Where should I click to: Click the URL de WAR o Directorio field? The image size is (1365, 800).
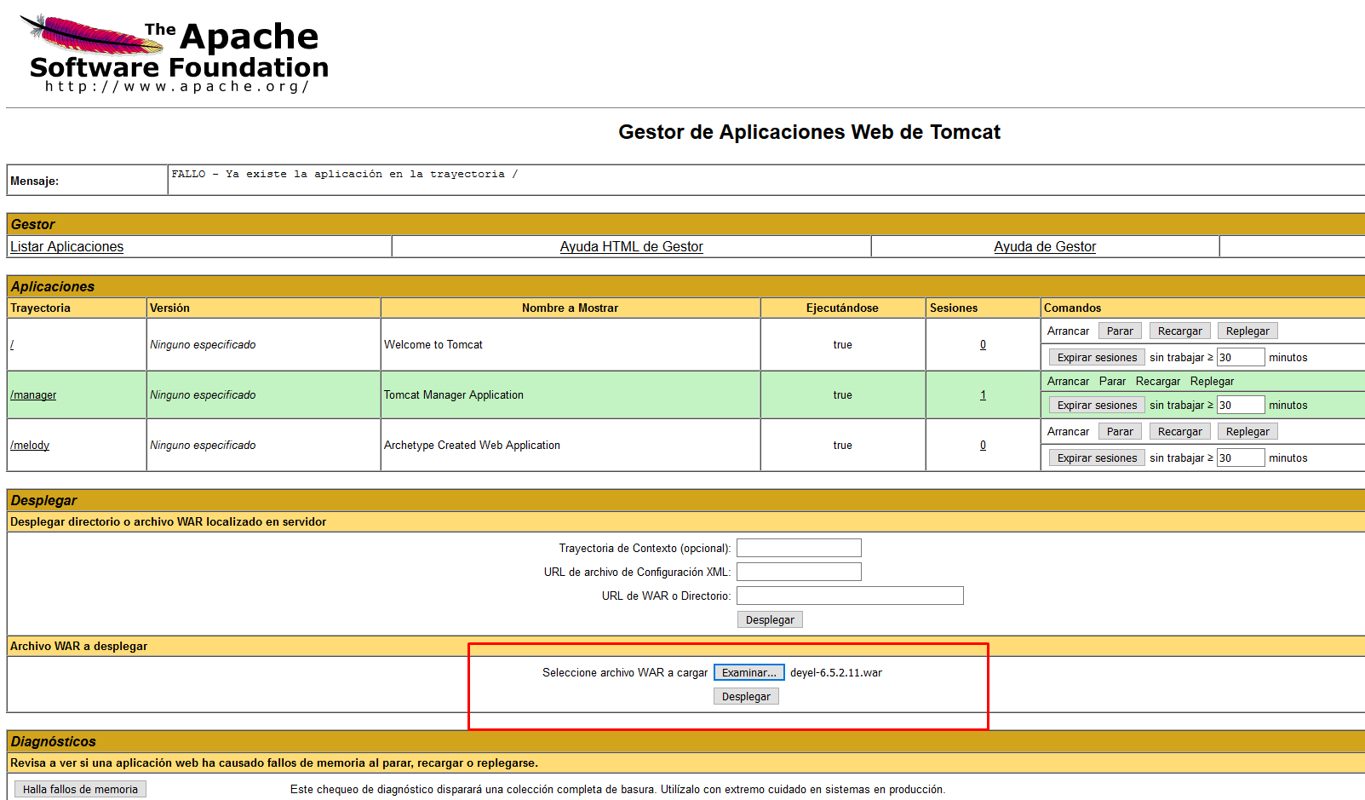849,596
